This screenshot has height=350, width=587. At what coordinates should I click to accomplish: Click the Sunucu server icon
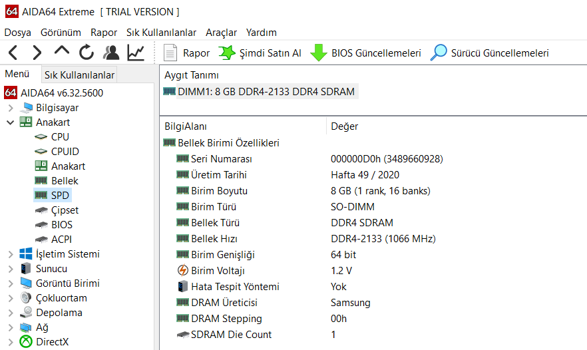(26, 268)
